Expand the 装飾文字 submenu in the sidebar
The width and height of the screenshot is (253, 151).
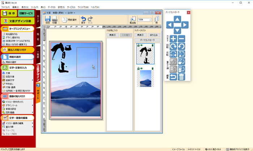point(33,80)
